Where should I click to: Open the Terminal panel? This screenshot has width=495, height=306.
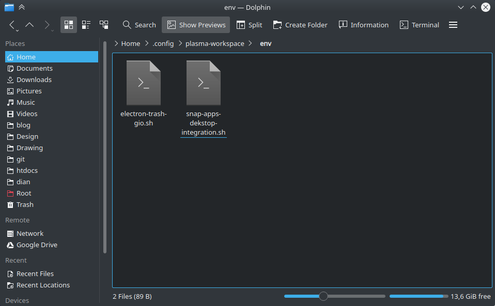coord(419,24)
